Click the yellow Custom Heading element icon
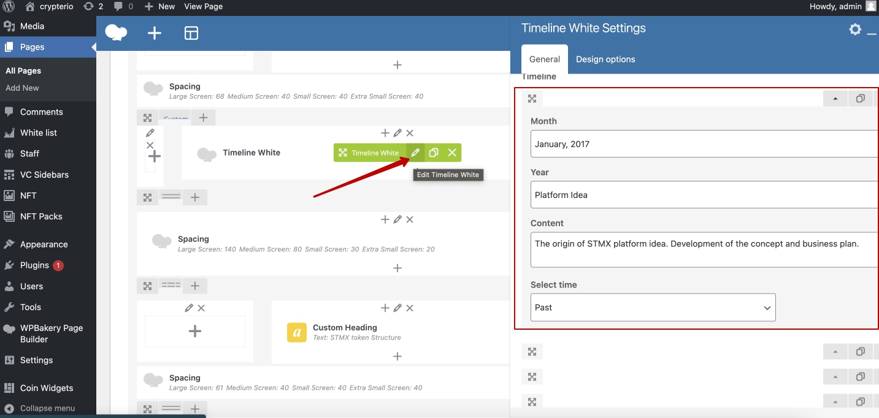 [x=297, y=332]
